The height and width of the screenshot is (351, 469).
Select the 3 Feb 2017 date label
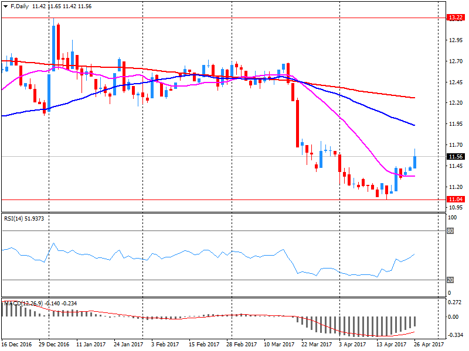(165, 344)
